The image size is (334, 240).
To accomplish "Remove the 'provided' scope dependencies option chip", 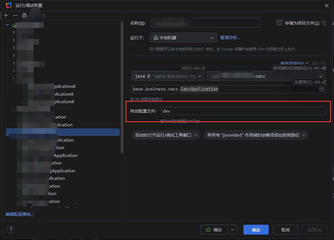I will tap(304, 135).
